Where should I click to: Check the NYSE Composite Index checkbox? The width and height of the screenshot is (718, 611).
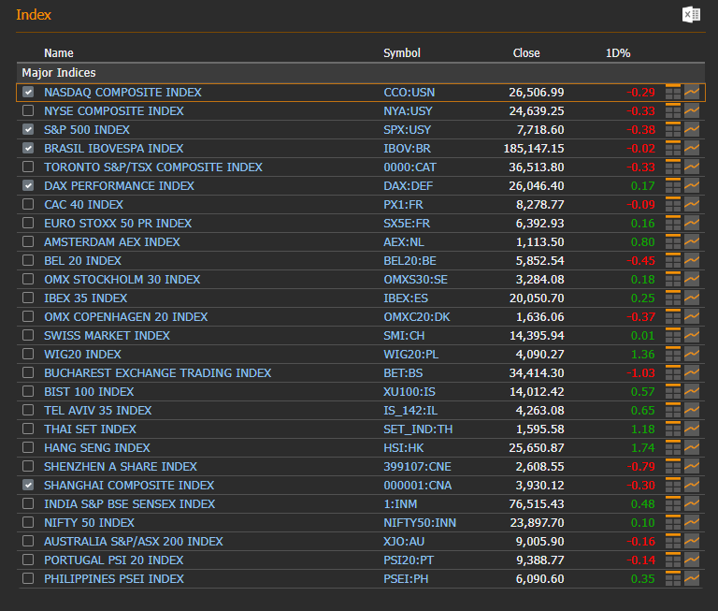coord(28,110)
